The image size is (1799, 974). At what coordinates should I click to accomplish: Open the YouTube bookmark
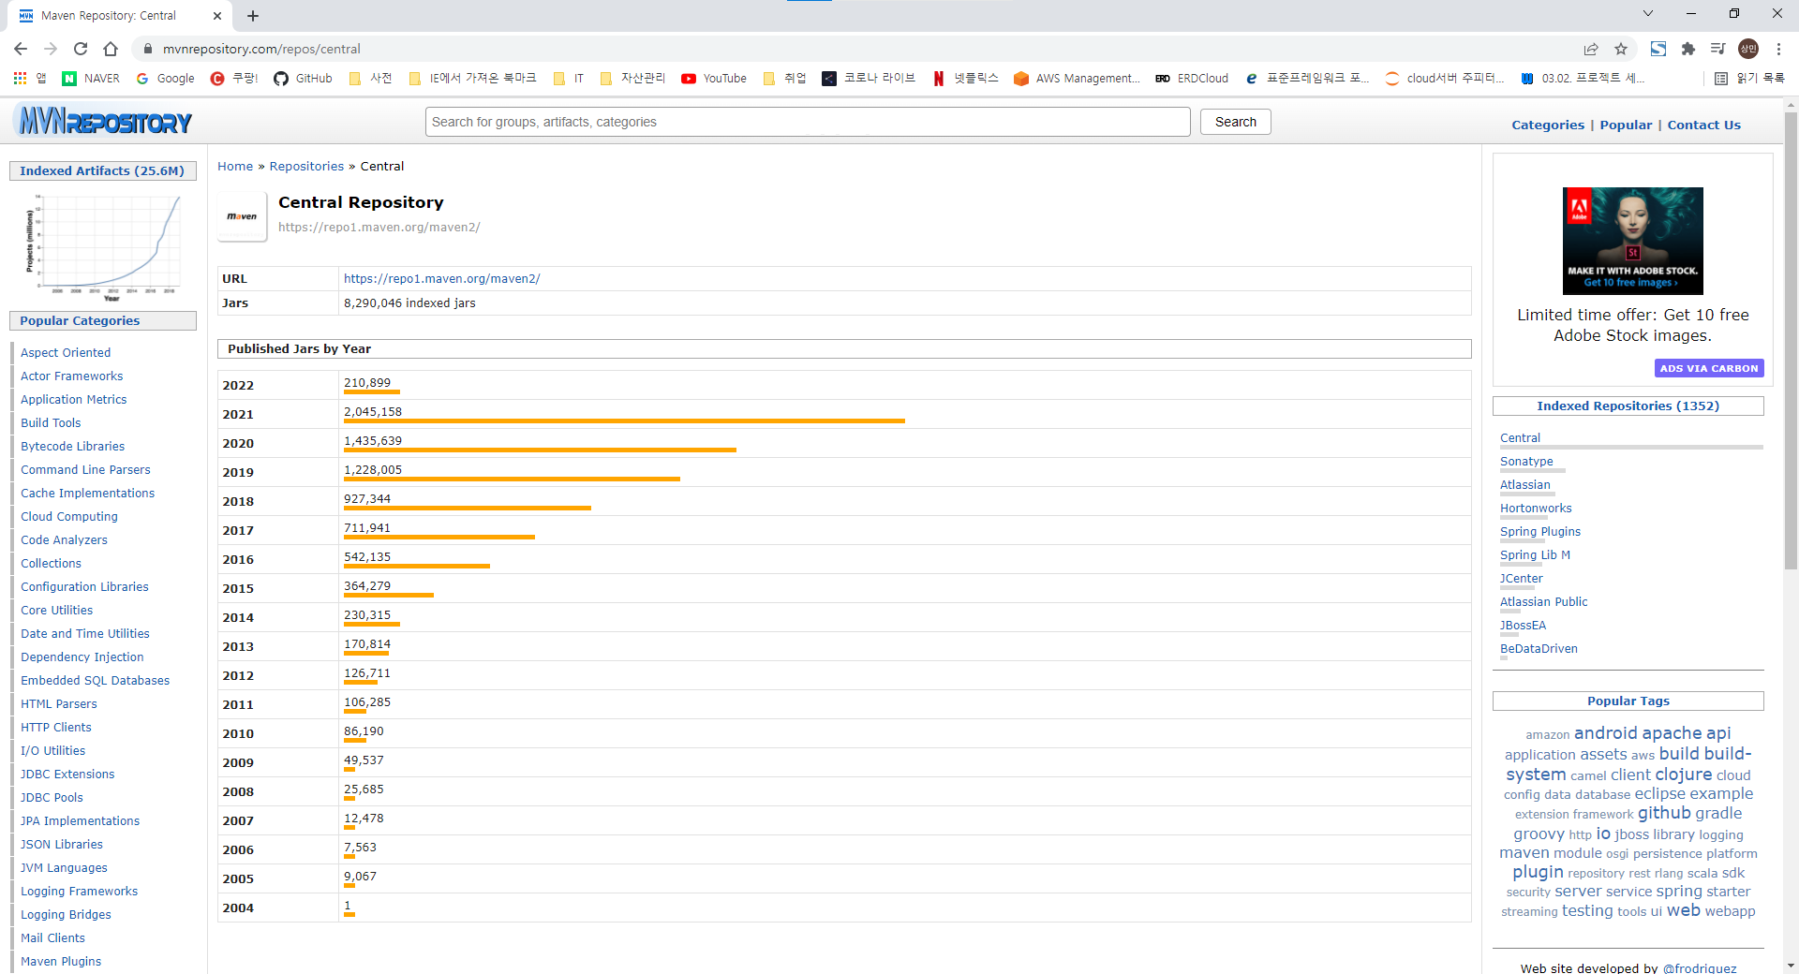click(714, 79)
